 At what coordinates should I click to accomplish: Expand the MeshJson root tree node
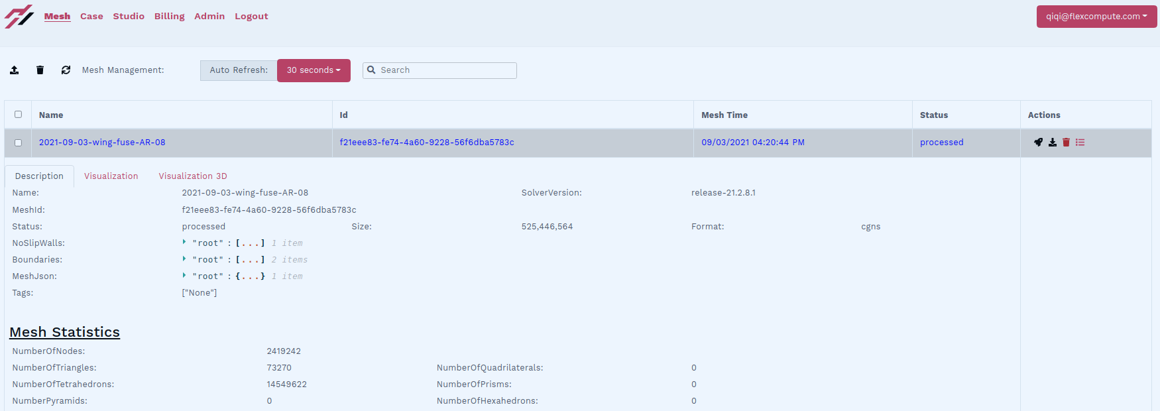coord(184,276)
